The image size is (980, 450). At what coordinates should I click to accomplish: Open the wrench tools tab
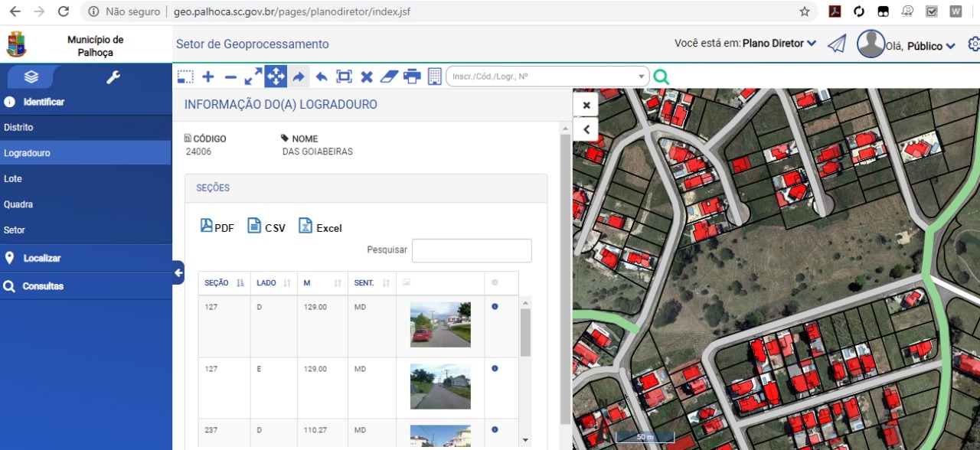coord(113,77)
